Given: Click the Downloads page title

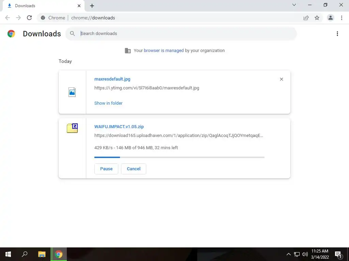Looking at the screenshot, I should [42, 34].
